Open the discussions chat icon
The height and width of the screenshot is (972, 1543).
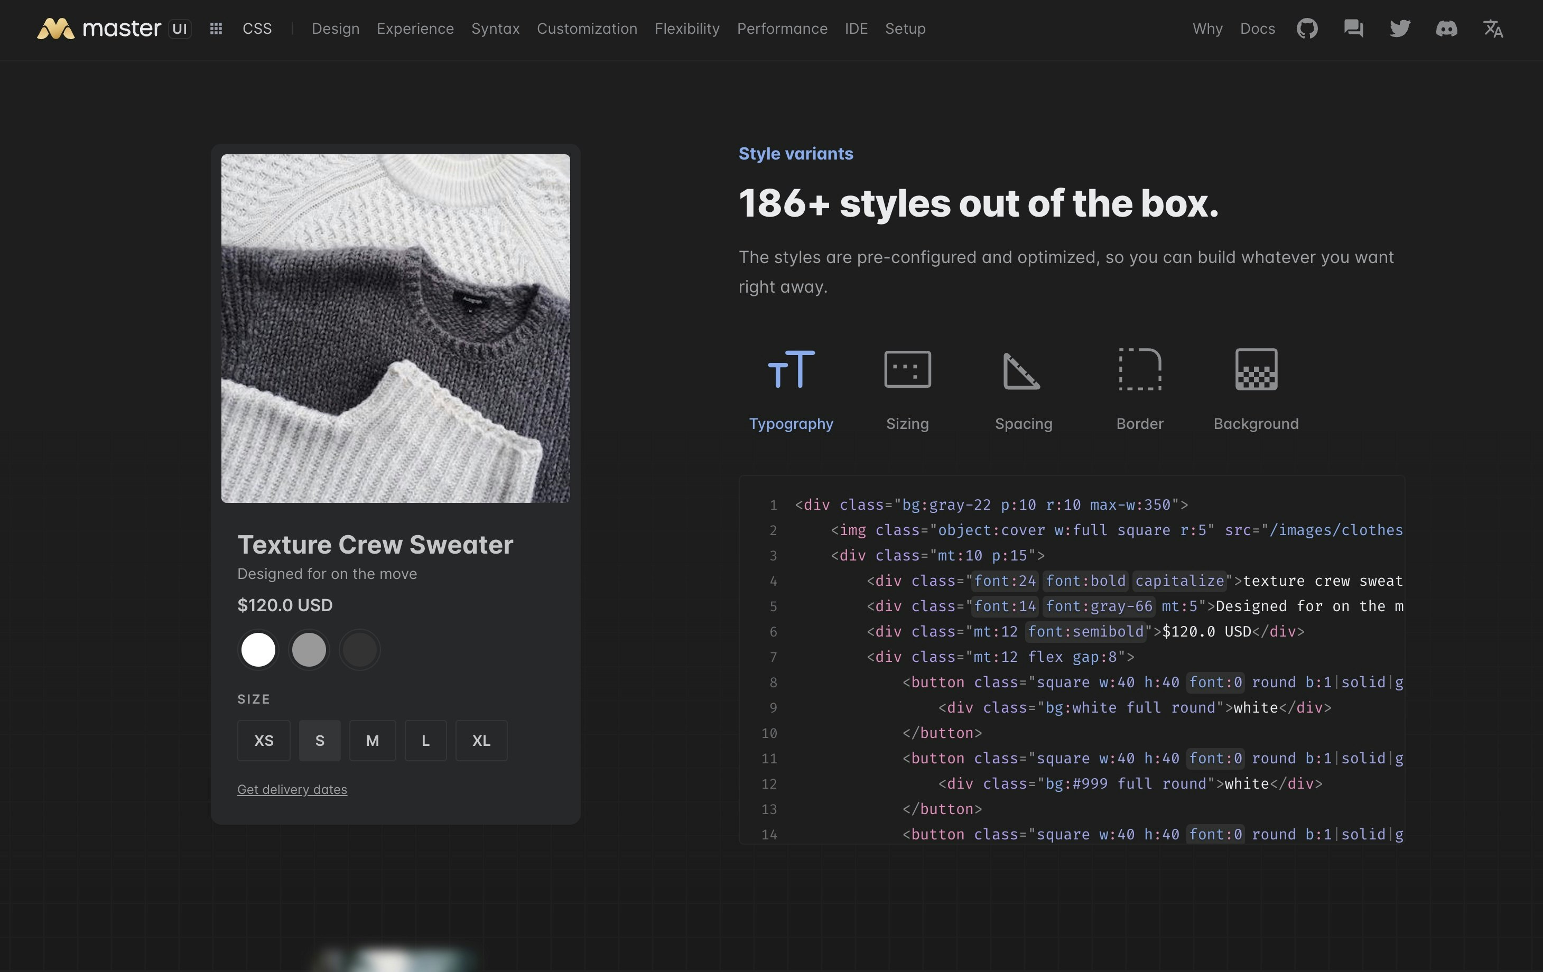tap(1353, 29)
